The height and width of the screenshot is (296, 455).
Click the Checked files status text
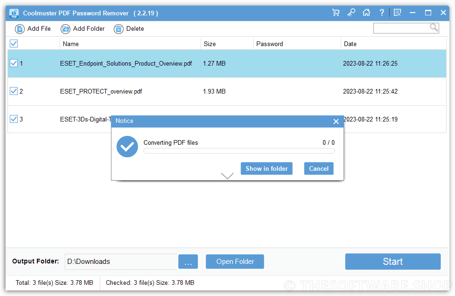[150, 283]
